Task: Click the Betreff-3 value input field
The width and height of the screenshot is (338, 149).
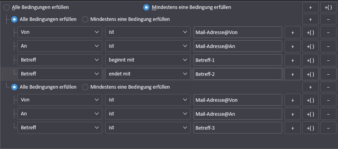Action: 238,128
